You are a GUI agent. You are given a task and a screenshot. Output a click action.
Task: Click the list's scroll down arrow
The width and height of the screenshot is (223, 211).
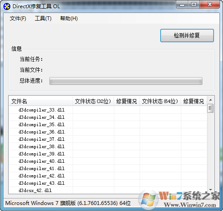[211, 190]
